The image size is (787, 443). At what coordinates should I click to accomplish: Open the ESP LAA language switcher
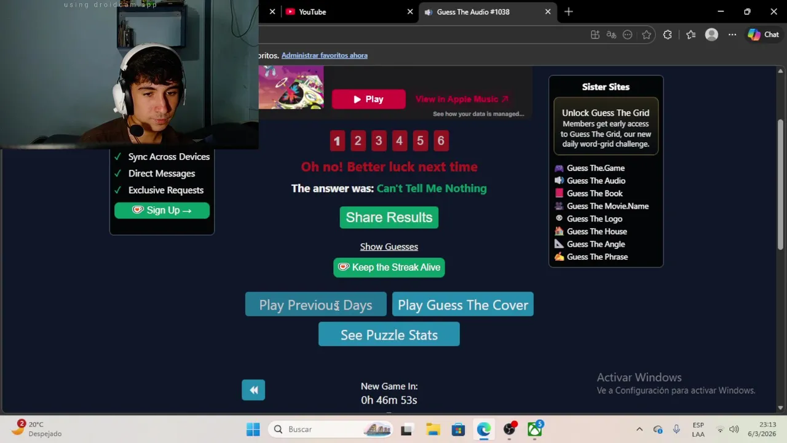698,429
